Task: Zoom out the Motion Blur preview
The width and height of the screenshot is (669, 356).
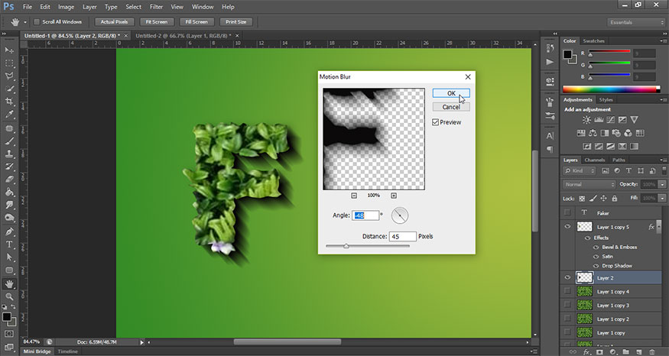Action: click(354, 196)
